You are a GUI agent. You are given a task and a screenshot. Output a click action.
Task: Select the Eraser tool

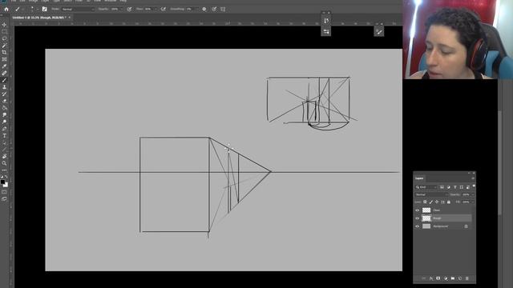(4, 101)
